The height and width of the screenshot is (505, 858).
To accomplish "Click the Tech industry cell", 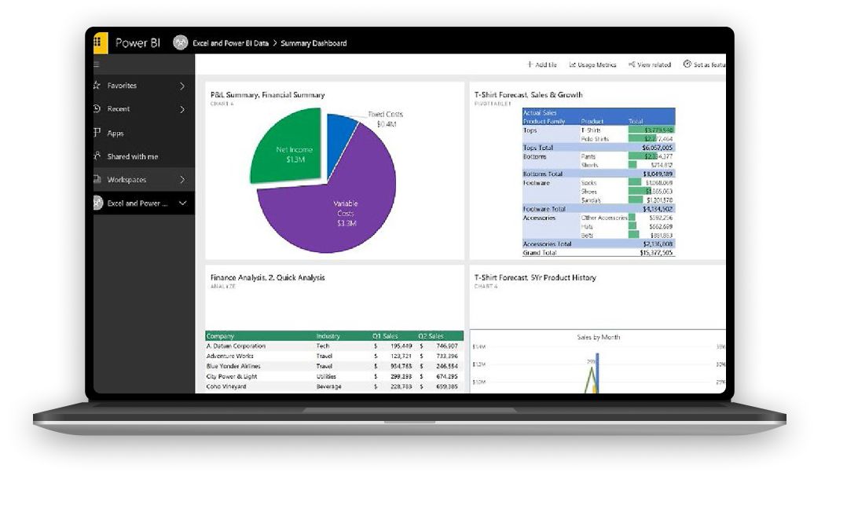I will click(323, 346).
